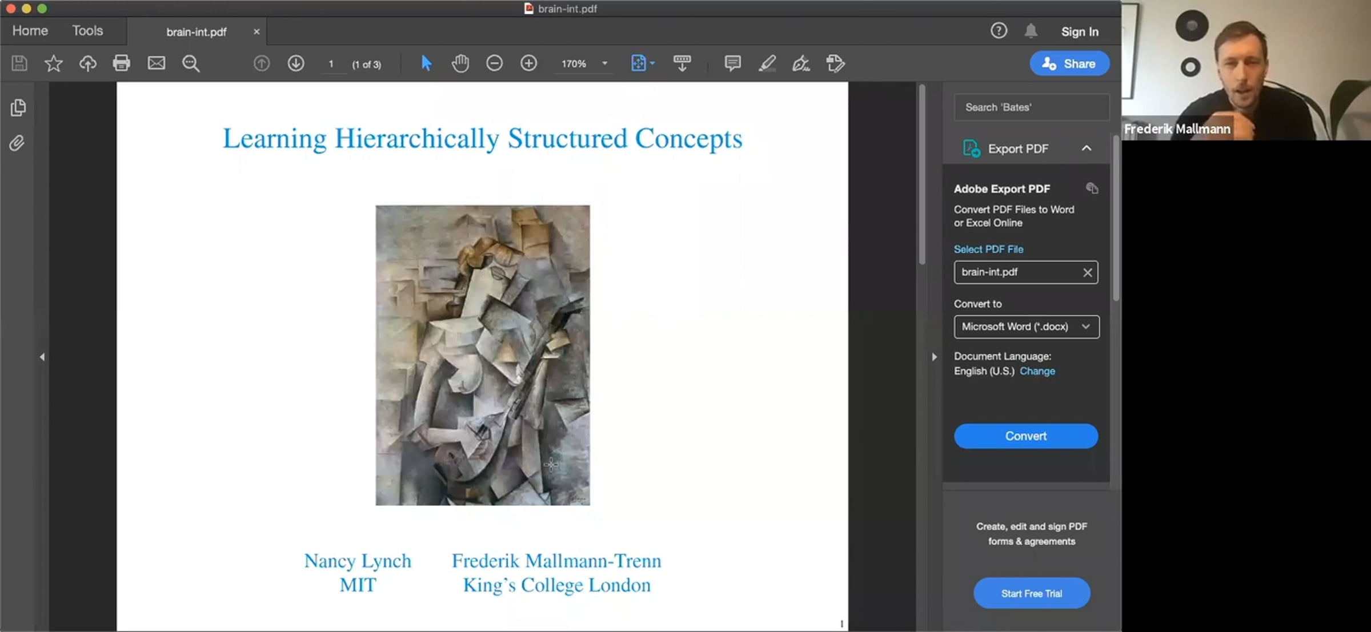Viewport: 1371px width, 632px height.
Task: Open the sign document pen tool
Action: coord(801,63)
